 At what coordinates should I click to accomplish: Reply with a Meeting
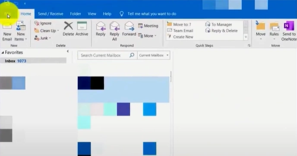click(x=148, y=26)
